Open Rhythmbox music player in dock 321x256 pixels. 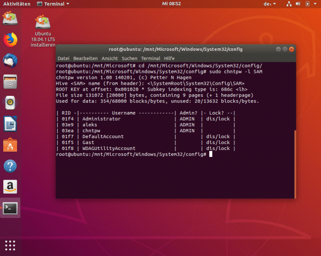10,102
